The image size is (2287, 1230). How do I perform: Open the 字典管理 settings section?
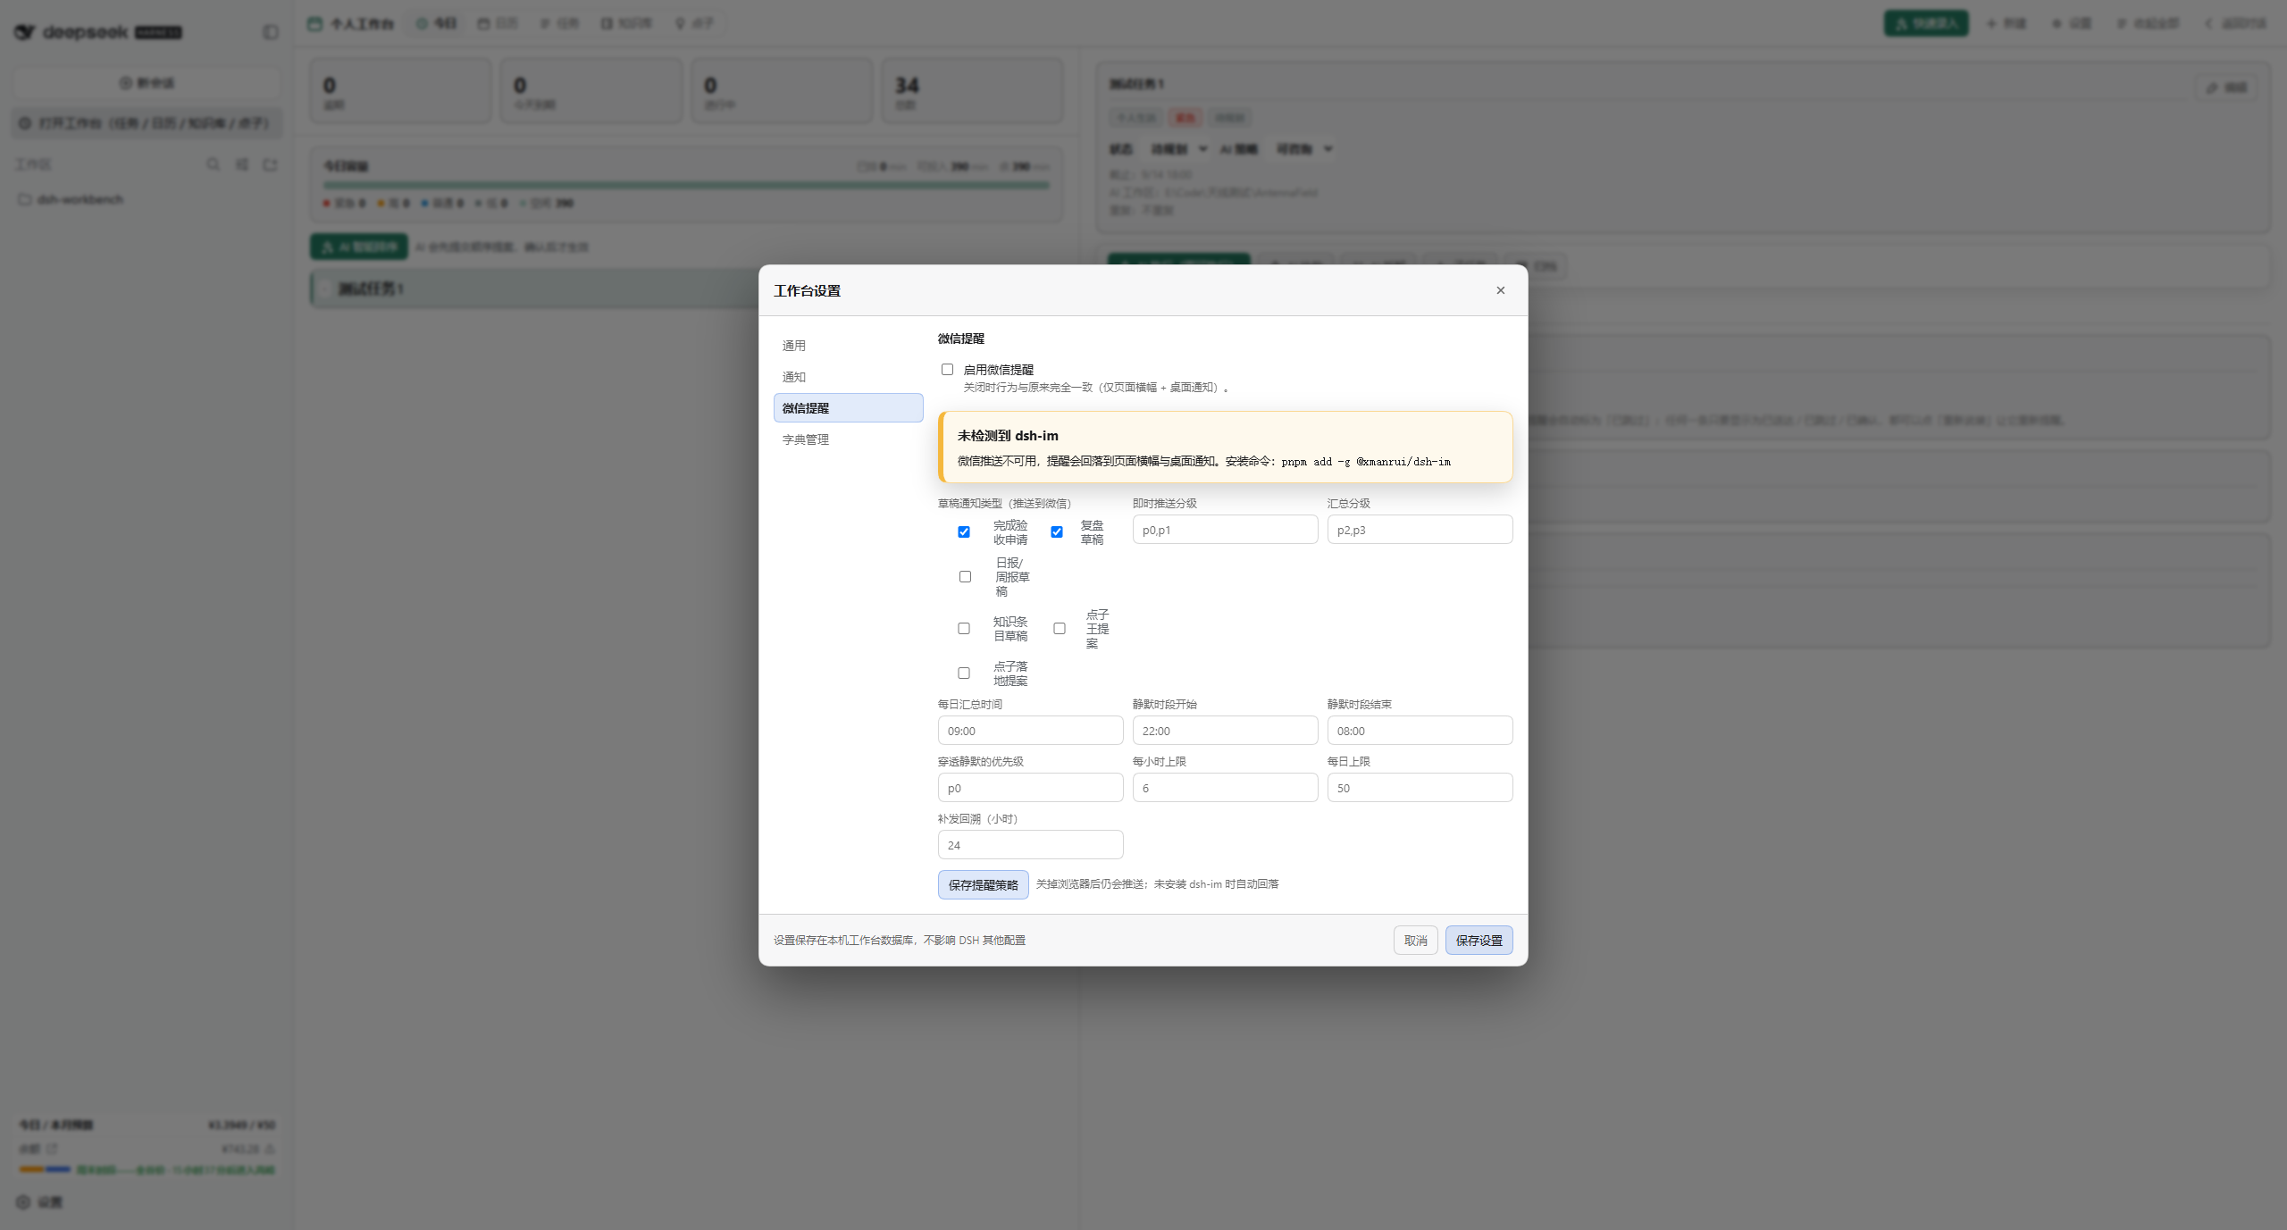point(848,439)
